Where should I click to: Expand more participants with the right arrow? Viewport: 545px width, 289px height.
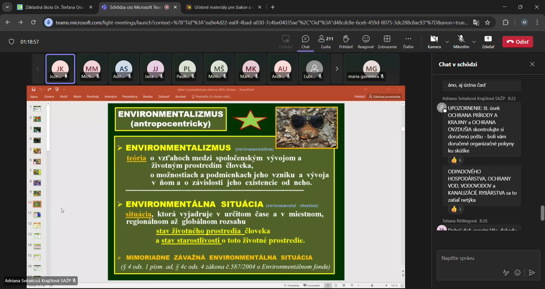pyautogui.click(x=337, y=69)
